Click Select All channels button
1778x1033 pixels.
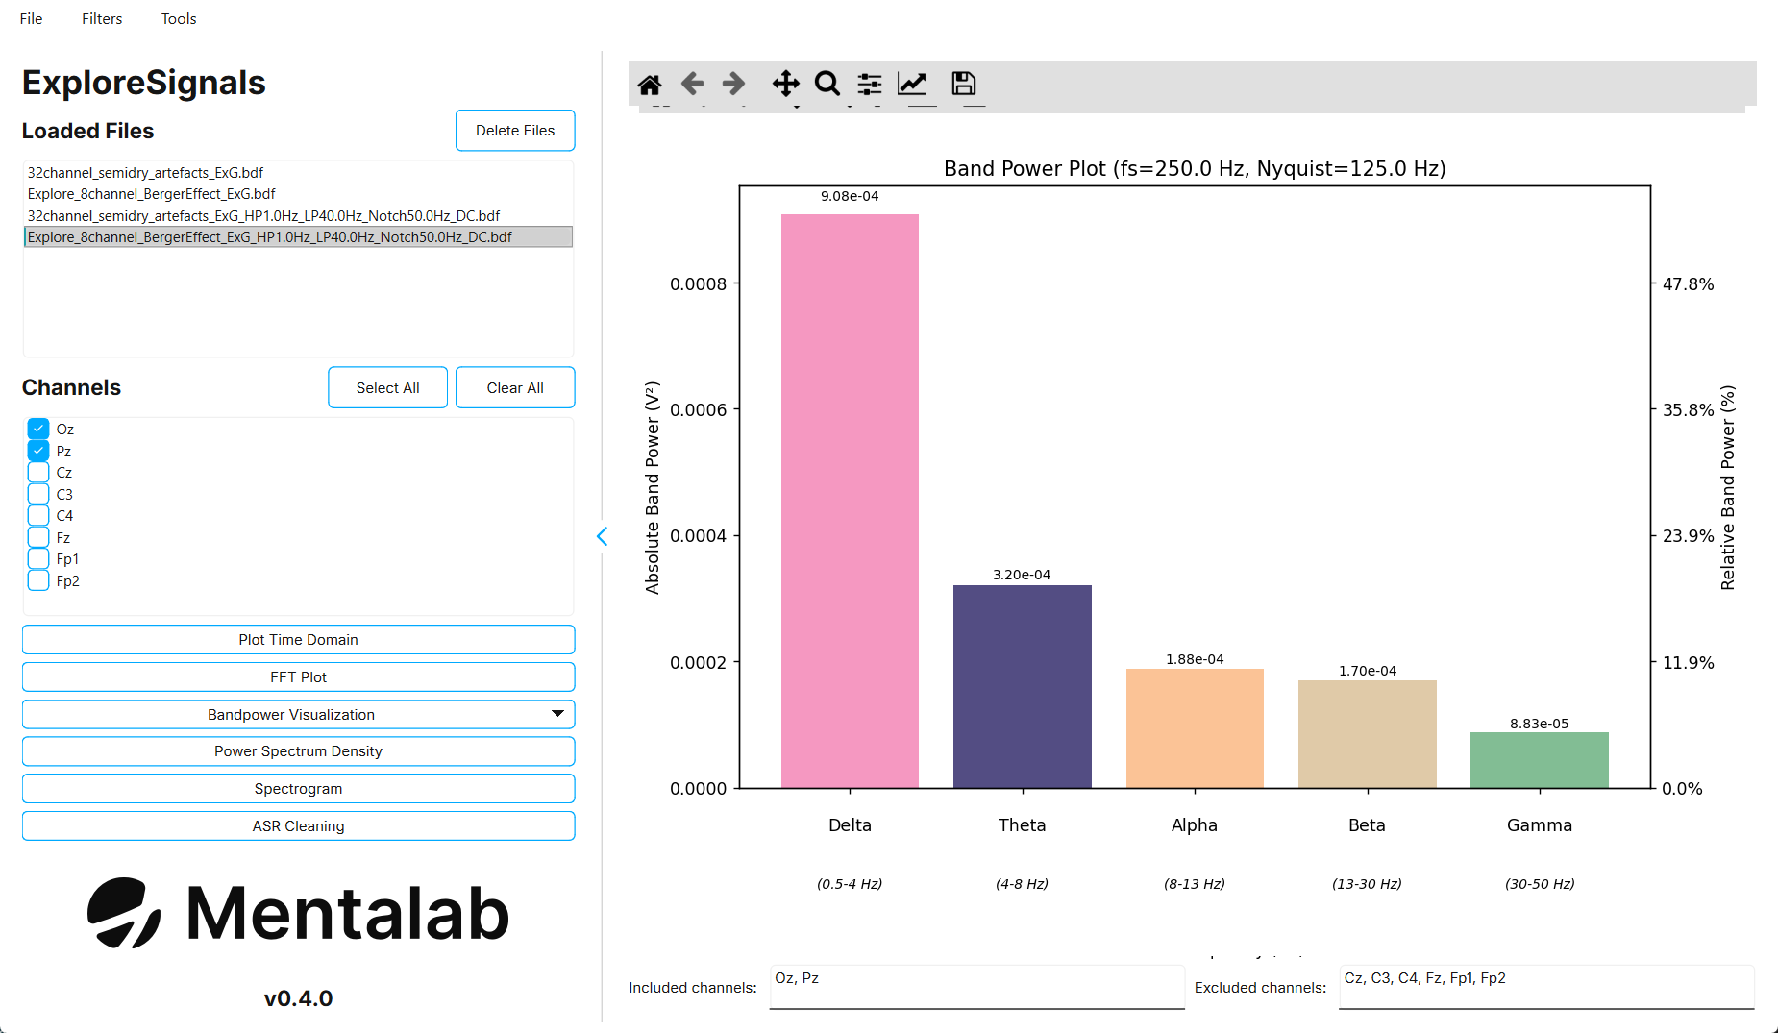click(x=387, y=387)
